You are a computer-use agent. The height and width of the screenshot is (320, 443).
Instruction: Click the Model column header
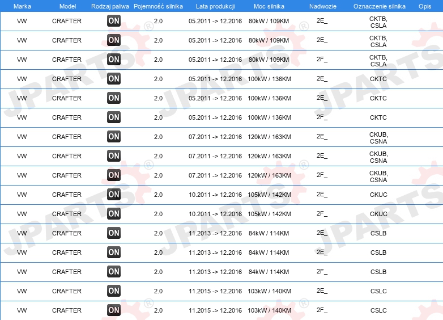67,6
